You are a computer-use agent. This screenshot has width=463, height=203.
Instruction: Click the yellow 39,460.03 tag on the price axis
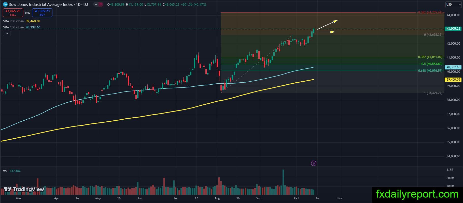click(453, 80)
